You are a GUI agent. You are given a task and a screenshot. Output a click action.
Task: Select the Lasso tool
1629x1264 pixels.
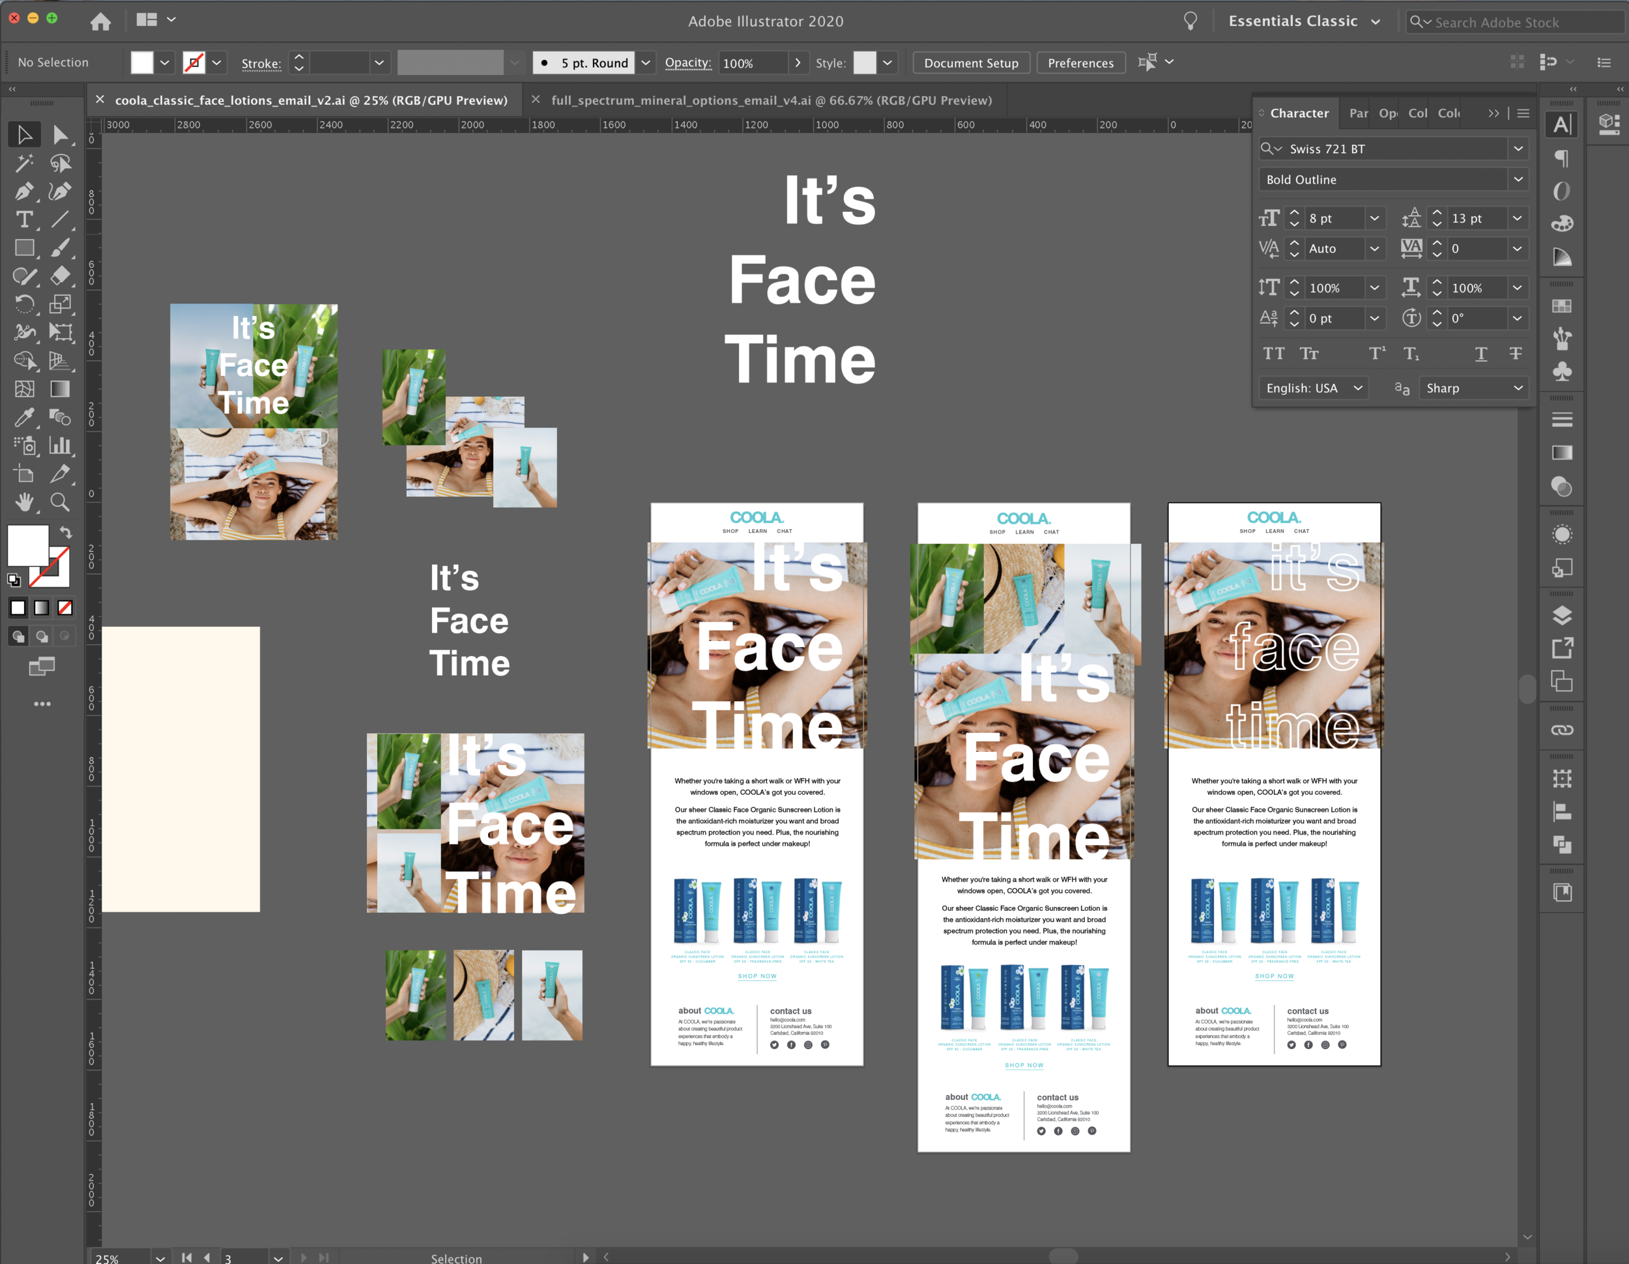click(61, 164)
